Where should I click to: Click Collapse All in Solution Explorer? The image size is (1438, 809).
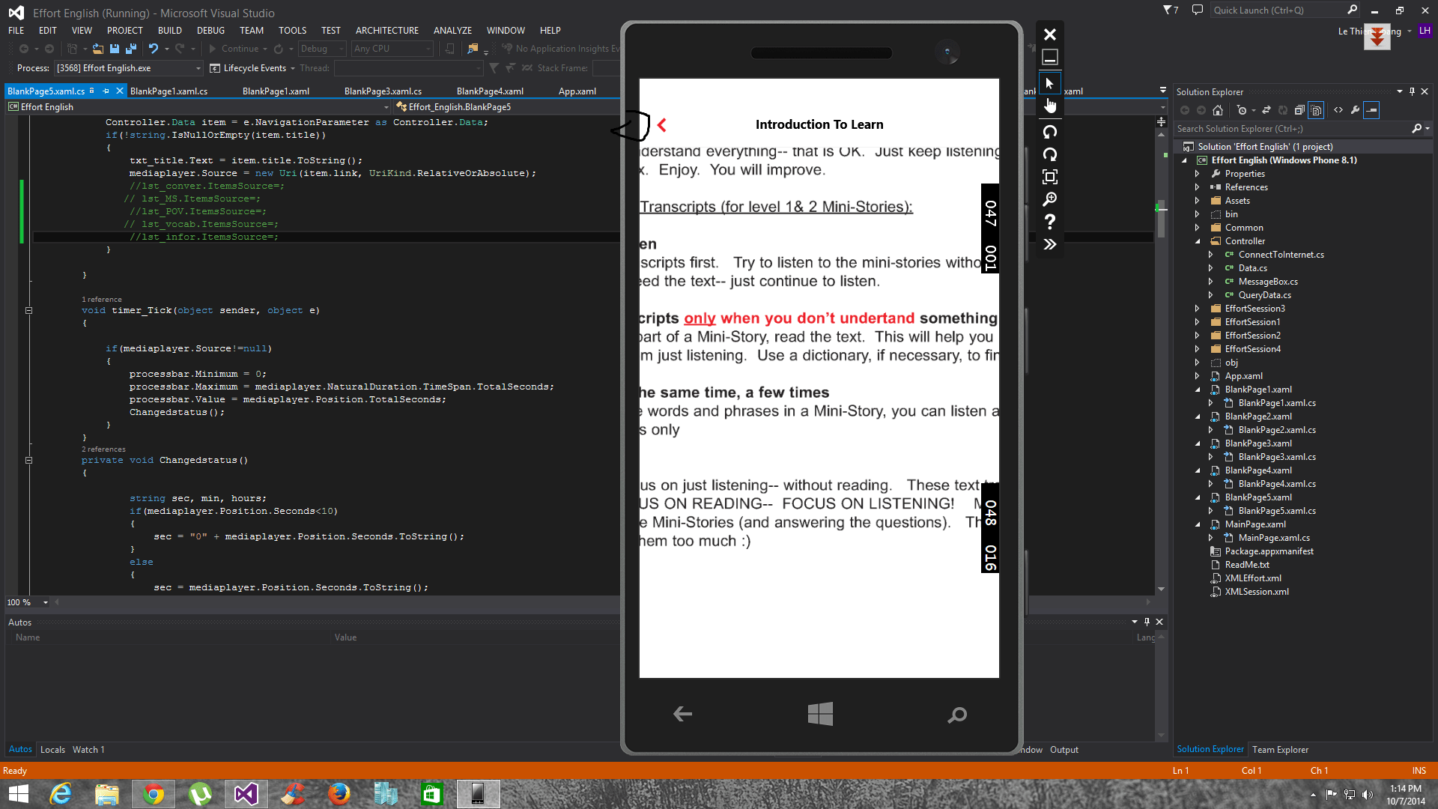pos(1299,110)
